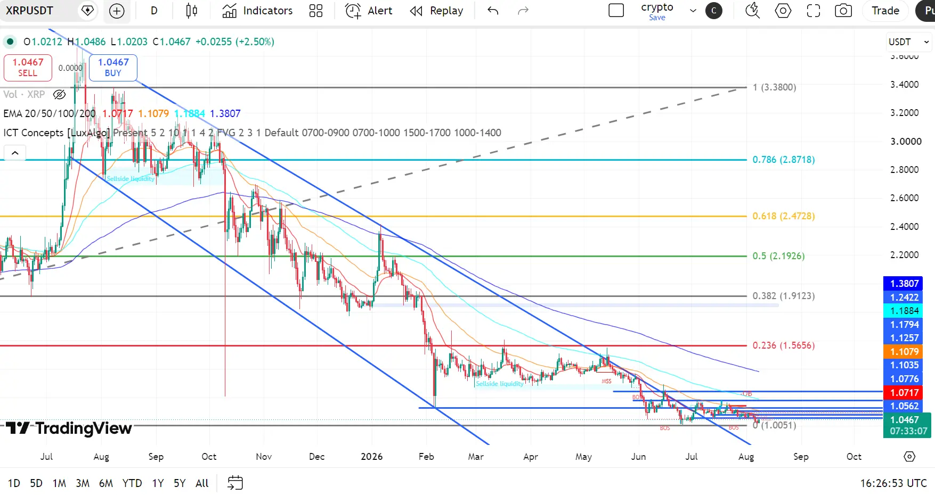Viewport: 935px width, 495px height.
Task: Click the 0.236 (1.5656) Fibonacci label
Action: pyautogui.click(x=784, y=345)
